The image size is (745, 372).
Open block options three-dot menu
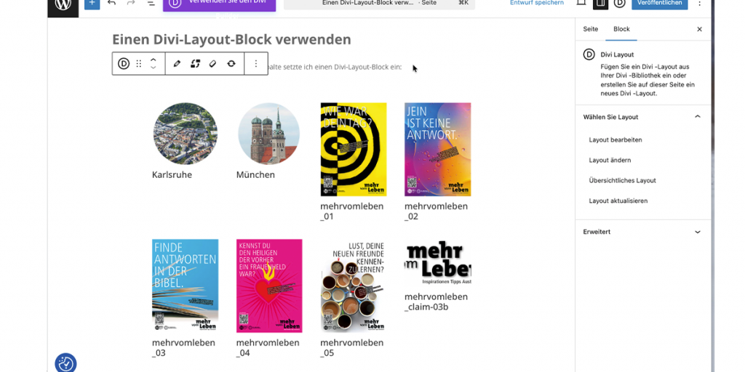click(256, 64)
